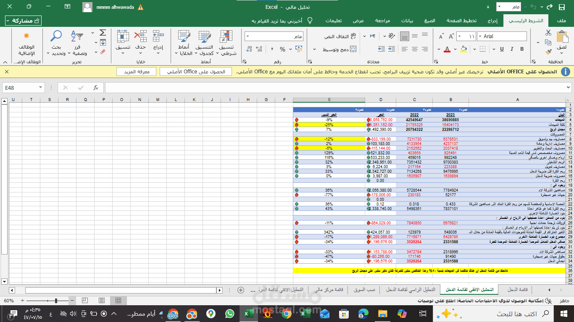Open Conditional Formatting (تنسيق شرطي)

tap(227, 43)
